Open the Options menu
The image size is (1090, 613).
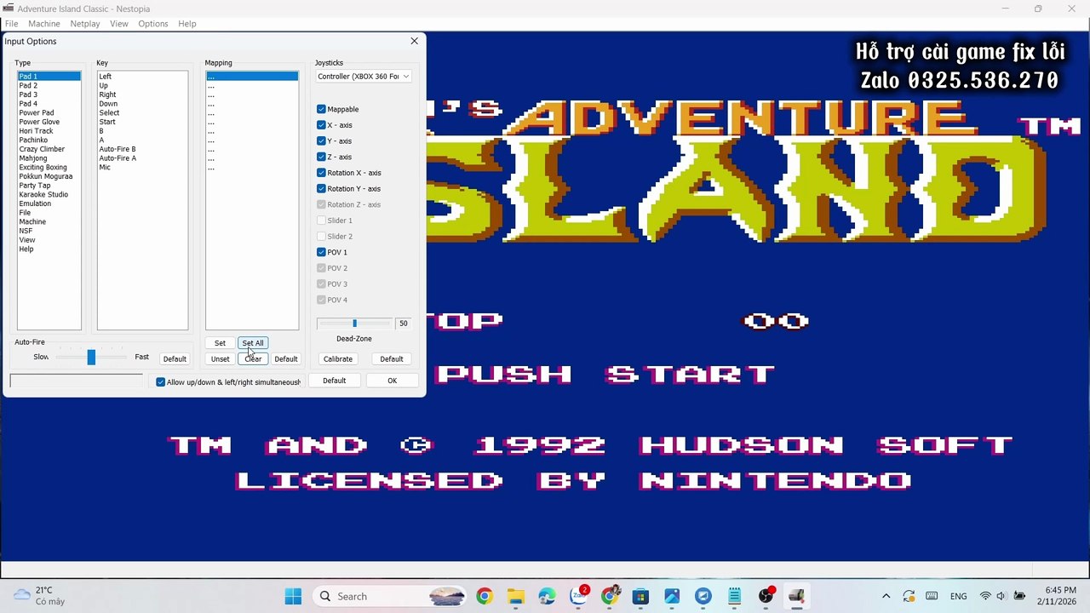153,24
